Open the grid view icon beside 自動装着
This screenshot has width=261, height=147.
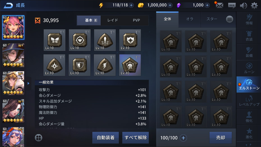coord(38,138)
